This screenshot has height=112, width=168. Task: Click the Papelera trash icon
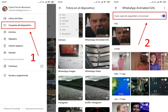click(5, 39)
